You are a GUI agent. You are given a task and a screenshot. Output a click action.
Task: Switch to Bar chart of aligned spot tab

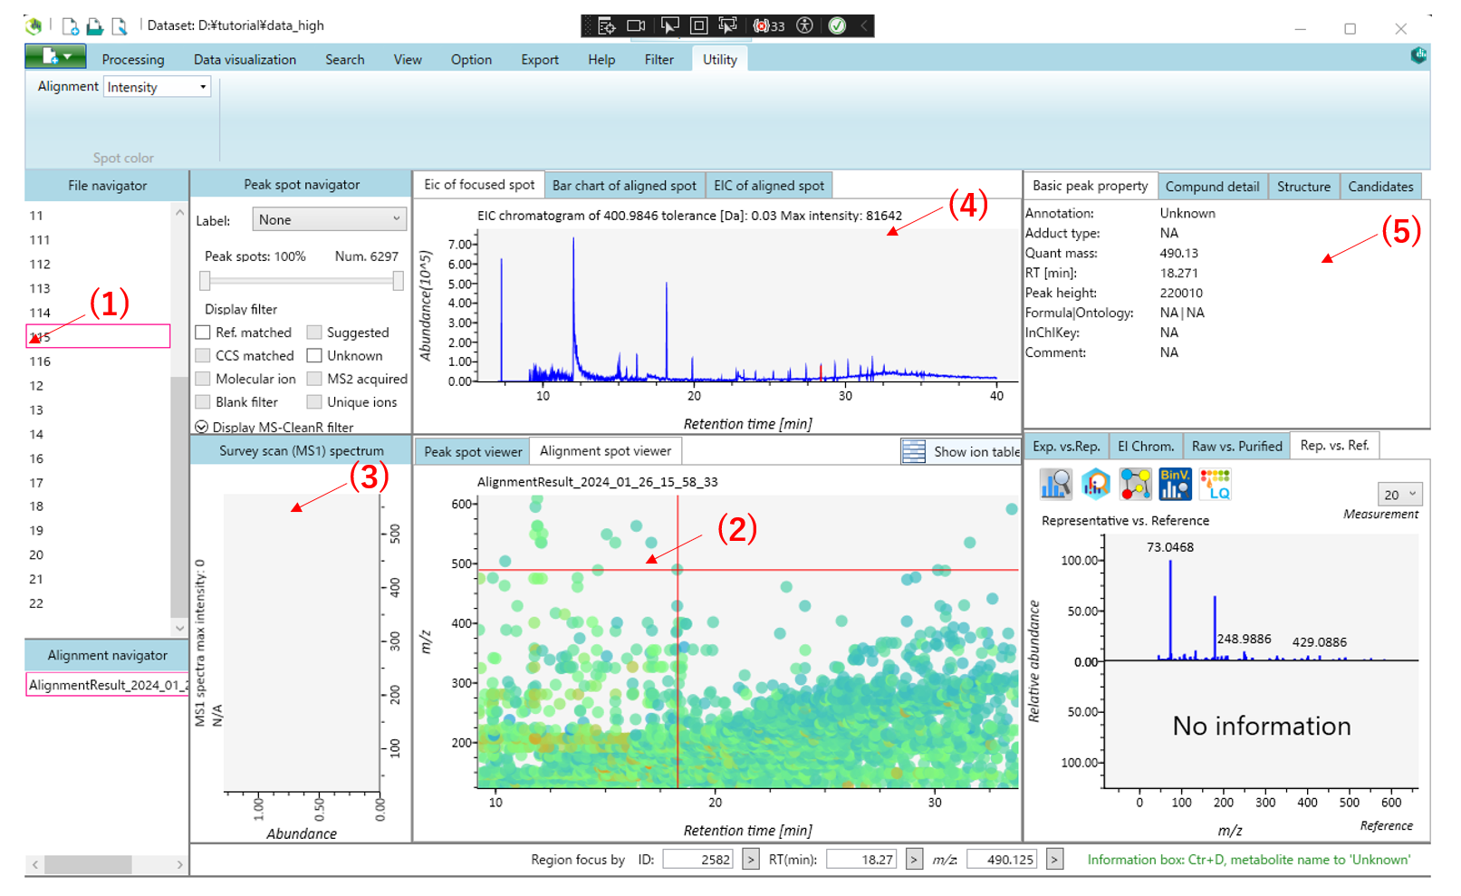click(x=624, y=186)
